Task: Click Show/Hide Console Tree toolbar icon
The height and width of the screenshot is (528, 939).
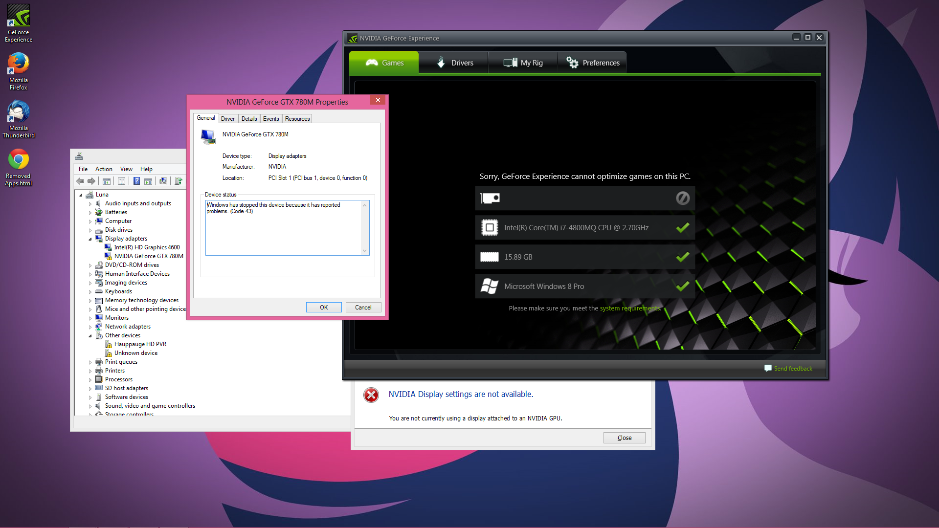Action: [107, 181]
